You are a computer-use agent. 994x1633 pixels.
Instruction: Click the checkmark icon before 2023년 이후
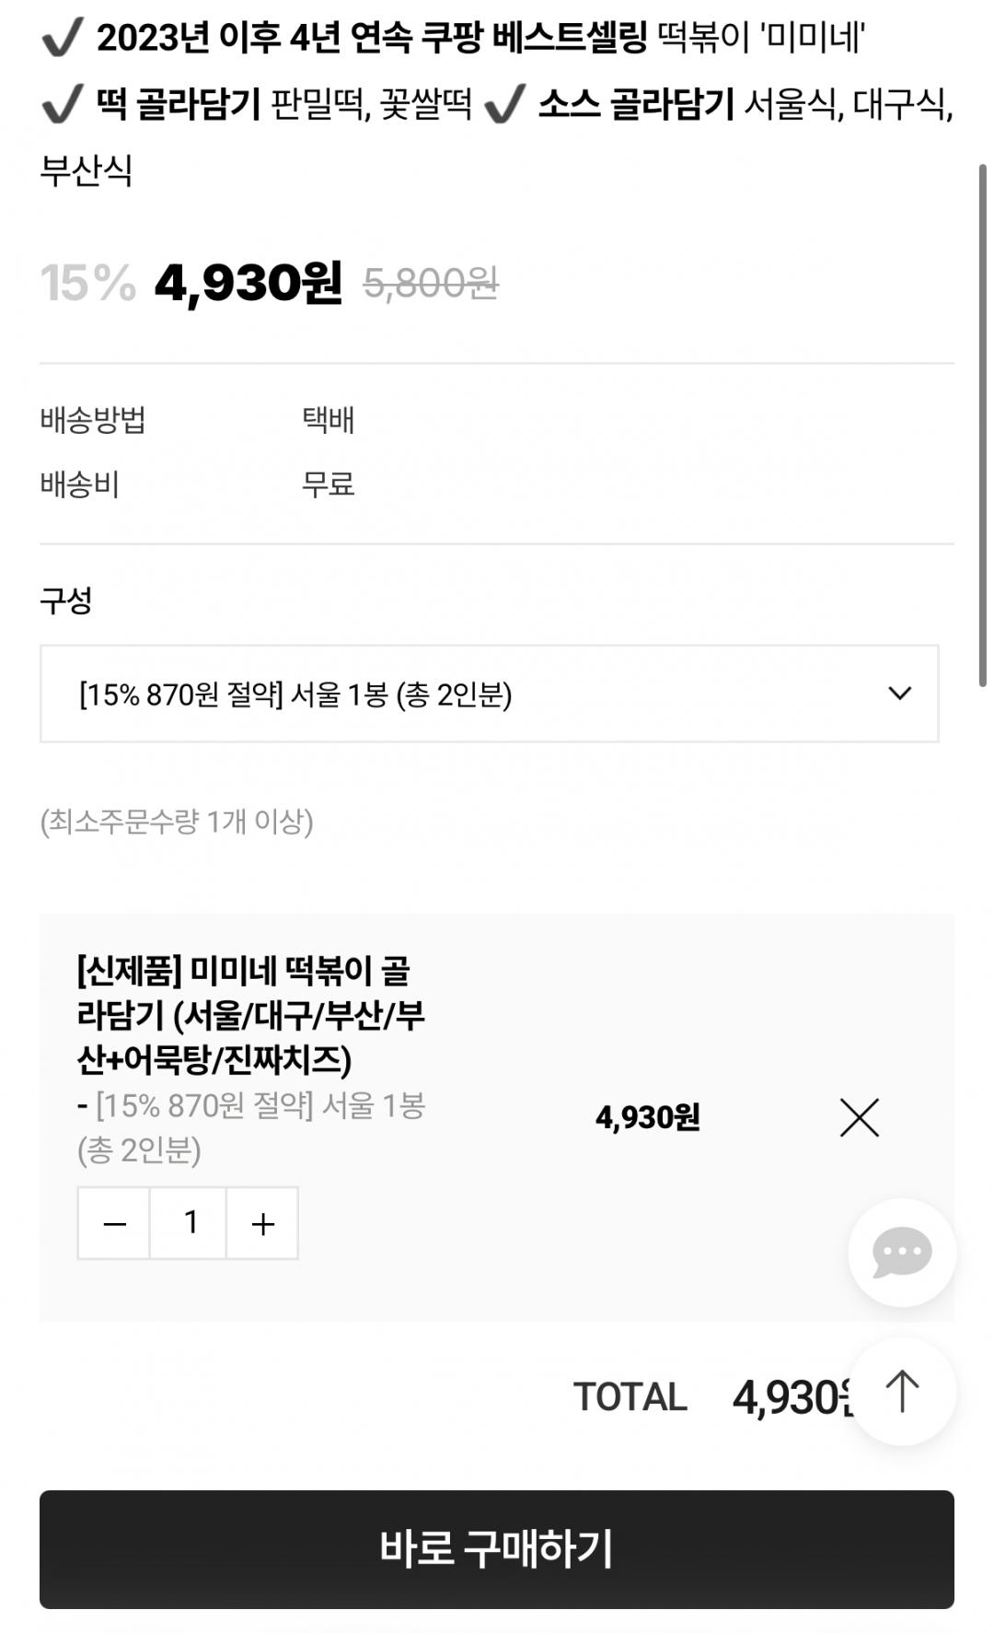(x=62, y=38)
